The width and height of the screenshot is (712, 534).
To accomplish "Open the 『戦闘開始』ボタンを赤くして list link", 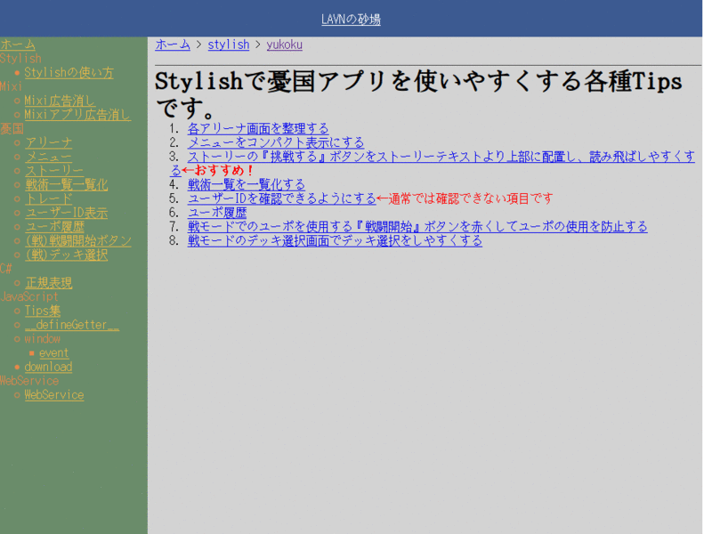I will [x=417, y=227].
